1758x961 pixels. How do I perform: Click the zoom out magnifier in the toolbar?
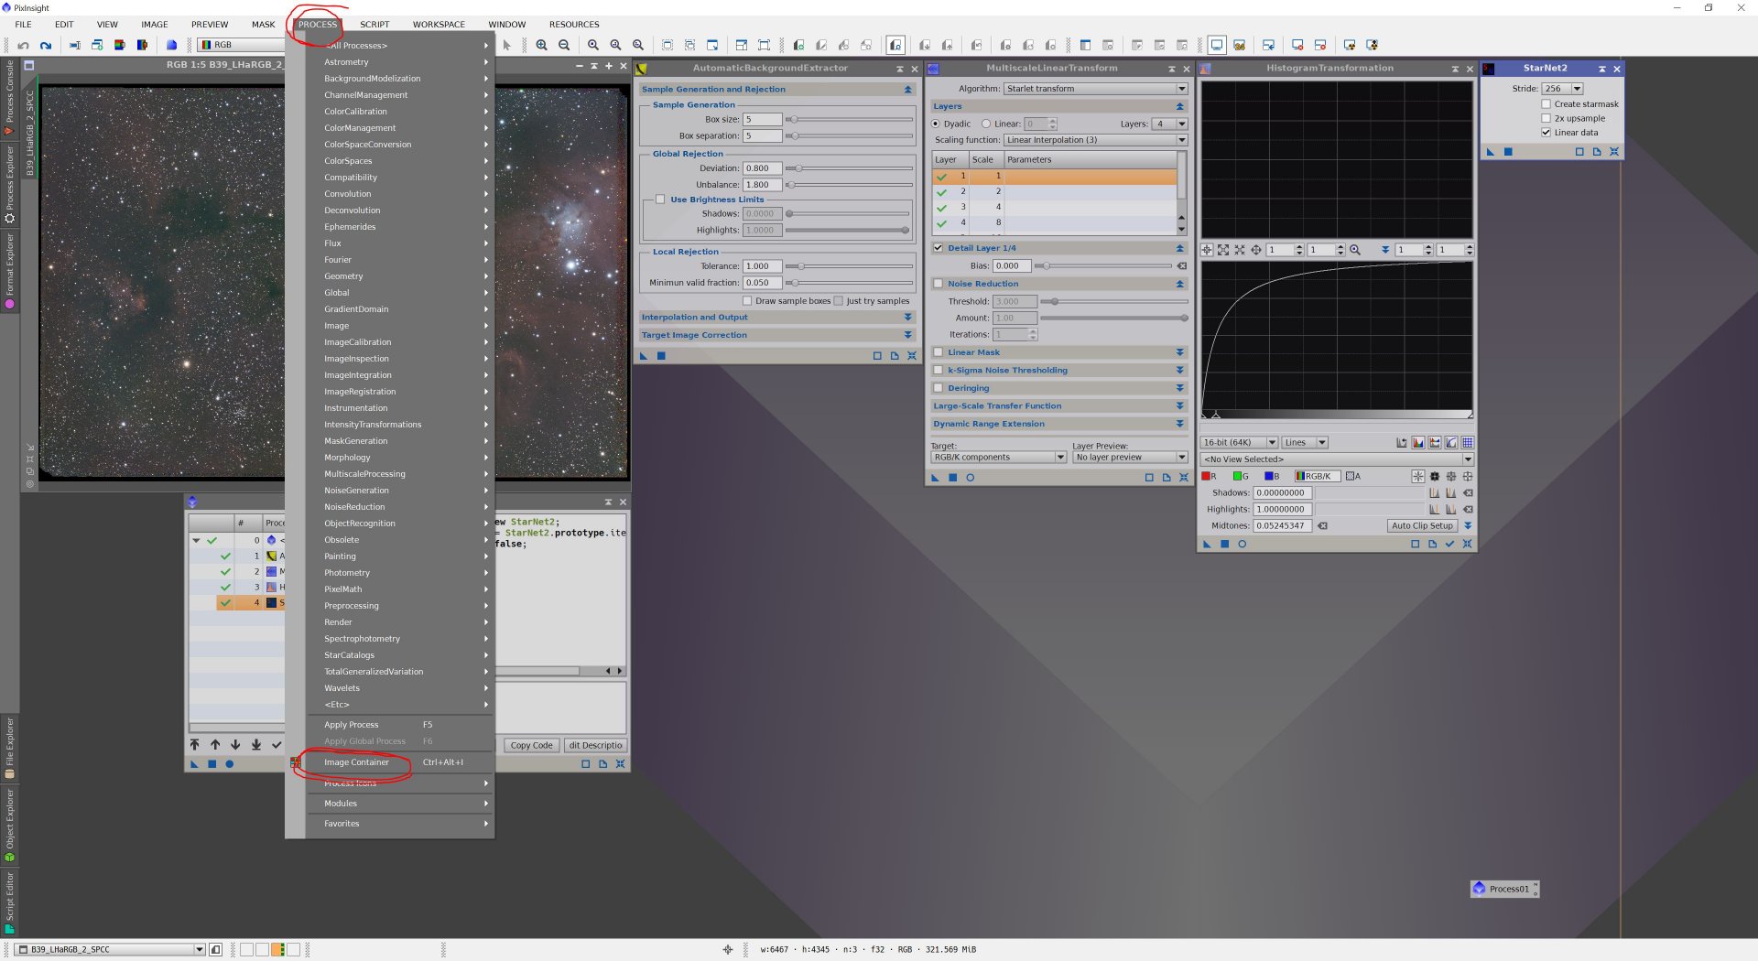564,45
